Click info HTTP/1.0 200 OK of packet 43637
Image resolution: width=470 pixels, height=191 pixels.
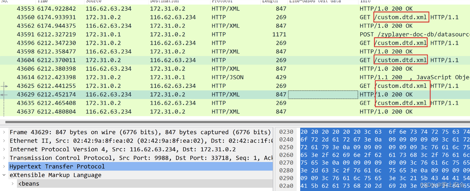click(x=386, y=111)
